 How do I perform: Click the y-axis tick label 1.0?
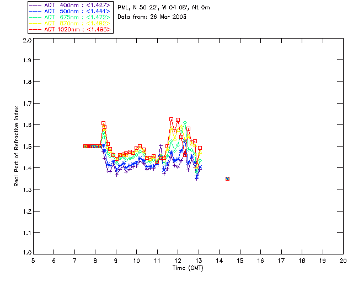click(27, 252)
